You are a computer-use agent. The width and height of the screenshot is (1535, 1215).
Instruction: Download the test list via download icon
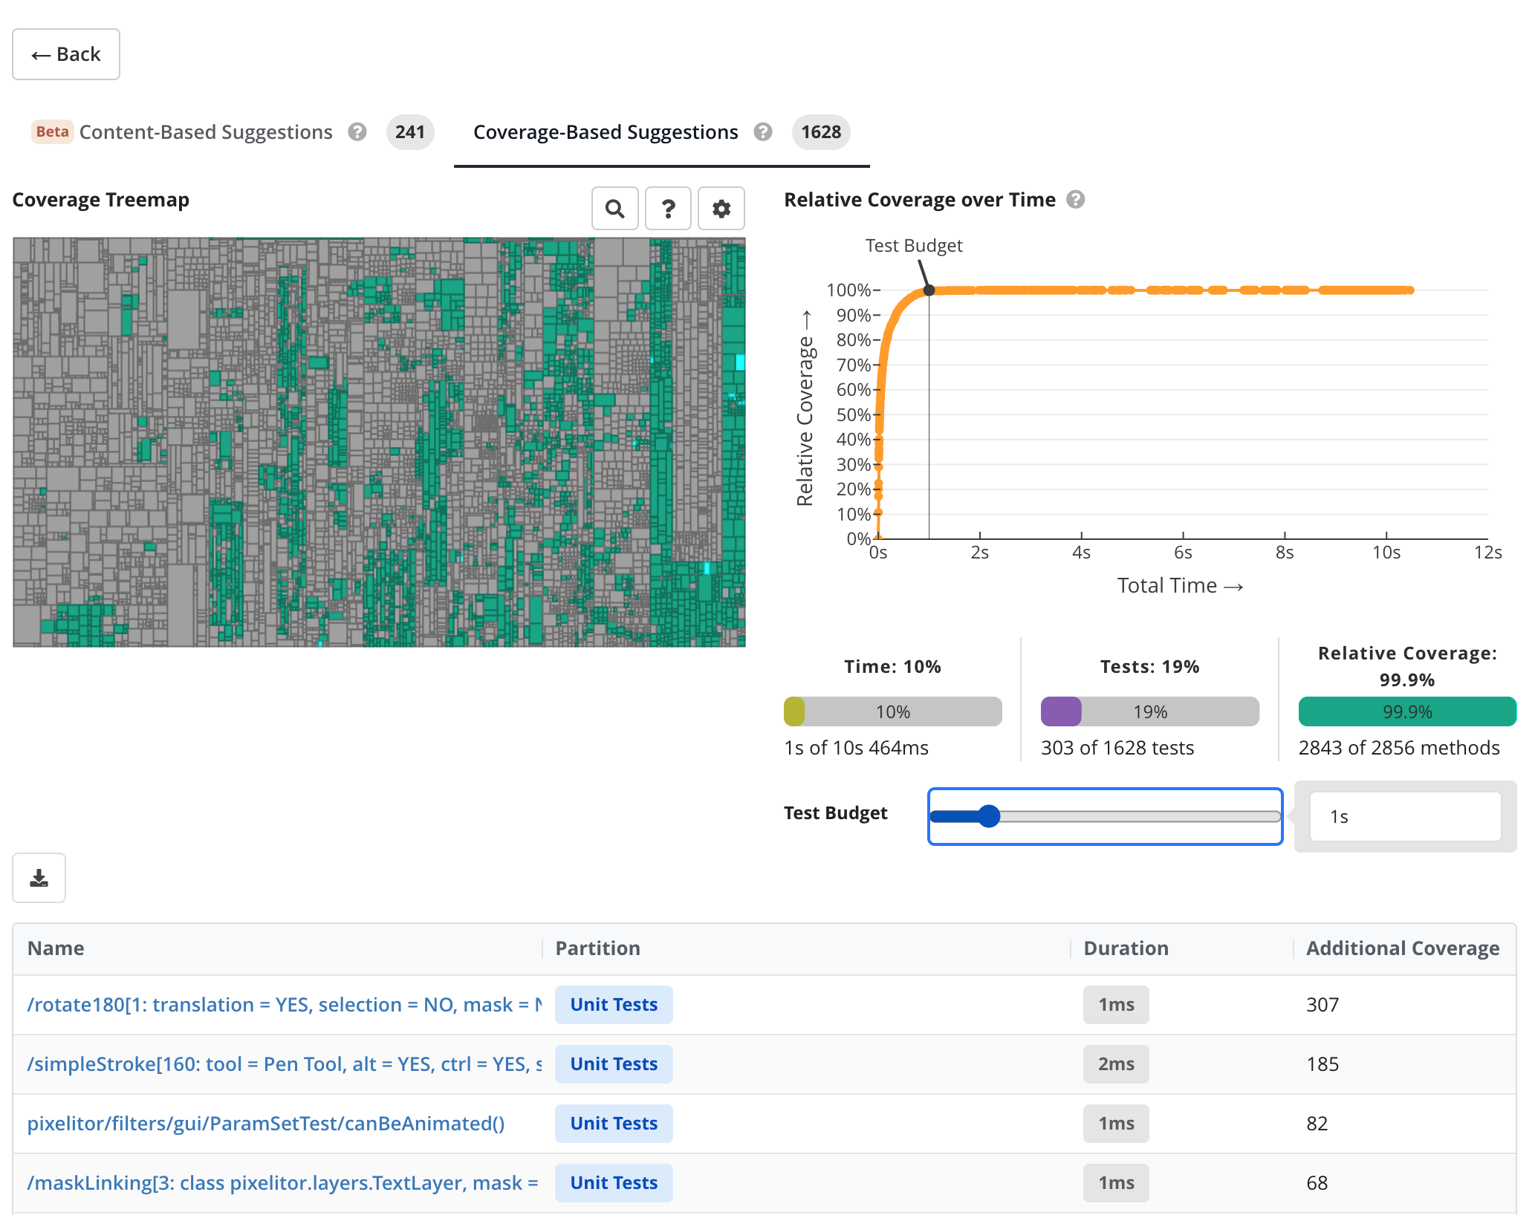click(x=39, y=879)
